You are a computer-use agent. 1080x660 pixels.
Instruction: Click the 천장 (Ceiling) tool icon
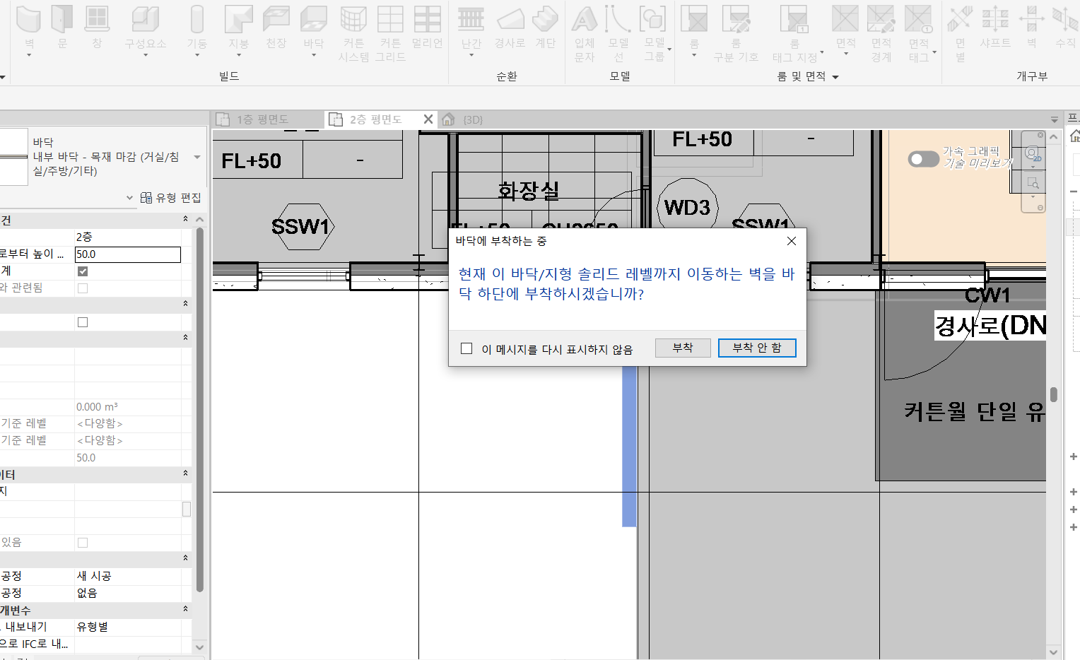(276, 21)
